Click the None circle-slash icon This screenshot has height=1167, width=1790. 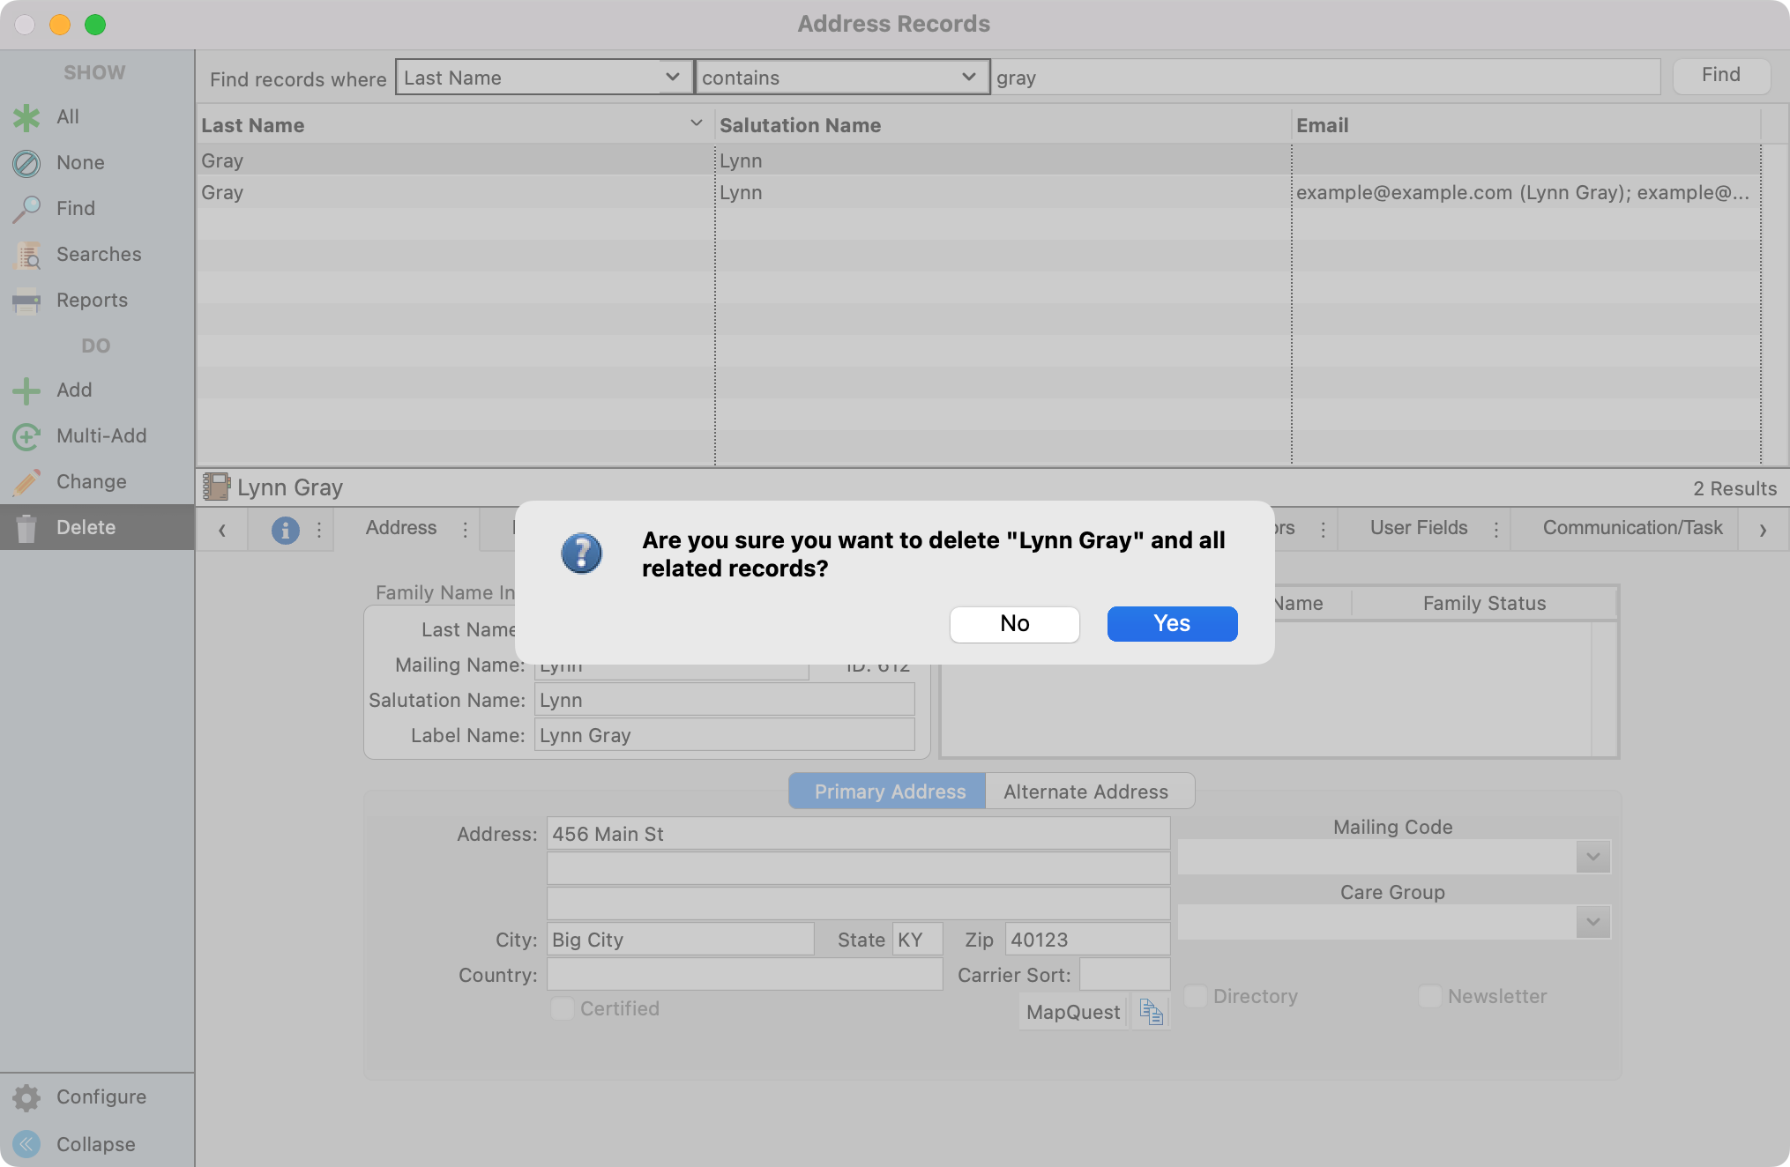[x=26, y=163]
